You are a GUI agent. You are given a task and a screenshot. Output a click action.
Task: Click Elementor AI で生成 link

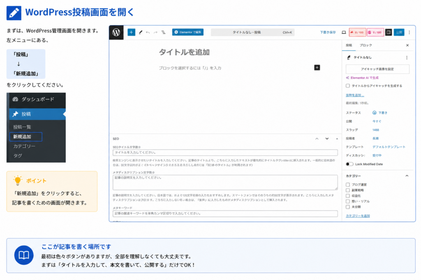pos(362,78)
